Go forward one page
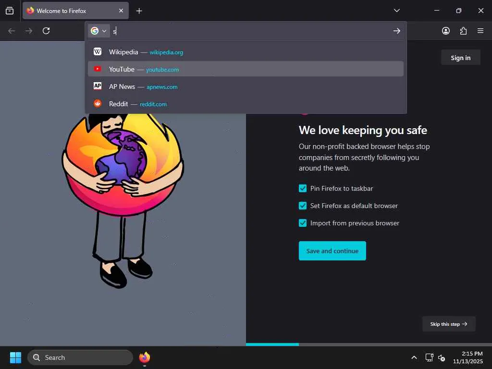This screenshot has width=492, height=369. pyautogui.click(x=29, y=31)
